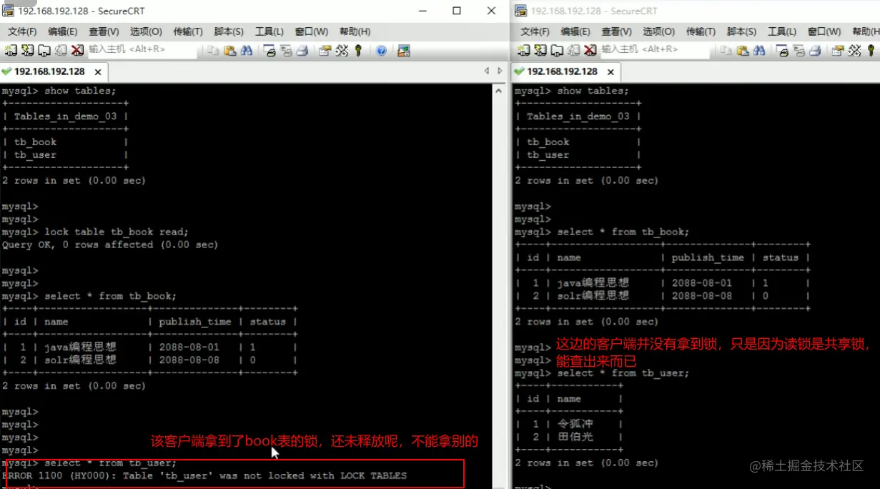Open 工具(L) menu in right window
Viewport: 880px width, 489px height.
tap(782, 31)
